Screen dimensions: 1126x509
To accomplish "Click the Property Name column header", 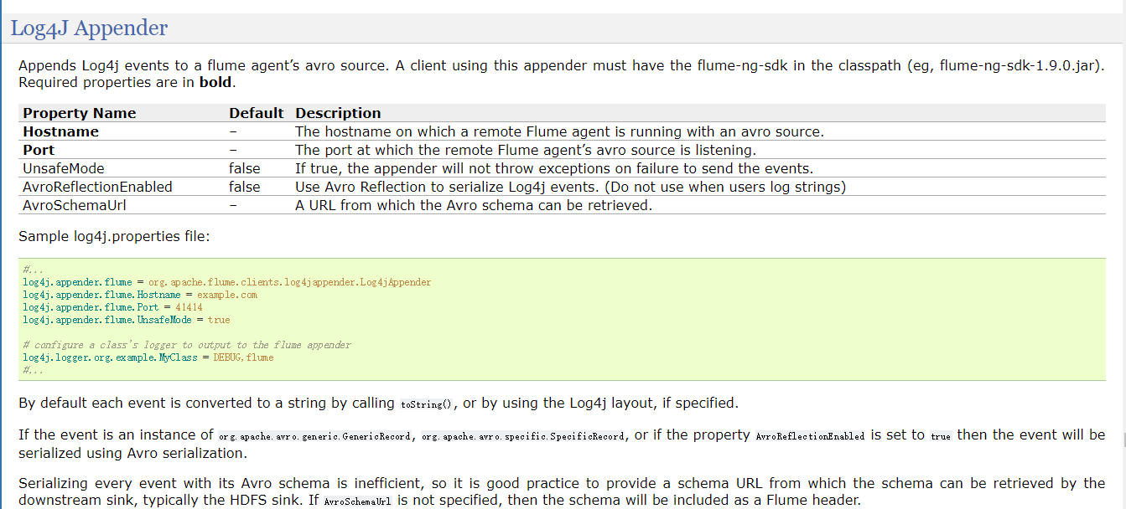I will coord(79,113).
